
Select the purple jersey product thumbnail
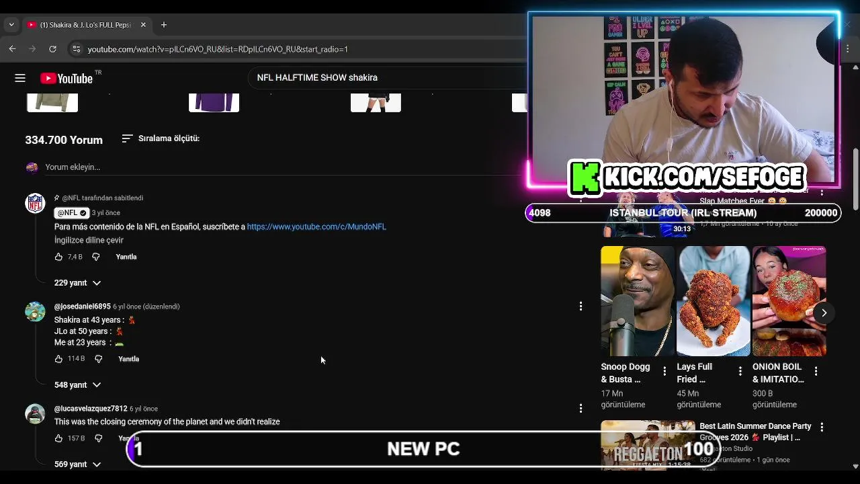point(214,103)
